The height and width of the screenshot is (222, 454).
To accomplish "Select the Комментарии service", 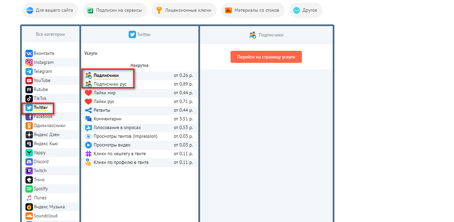I will (139, 119).
